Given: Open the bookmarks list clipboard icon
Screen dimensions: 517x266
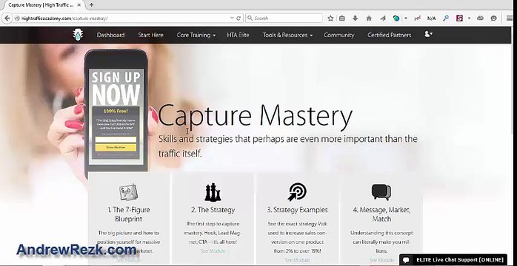Looking at the screenshot, I should coord(342,18).
